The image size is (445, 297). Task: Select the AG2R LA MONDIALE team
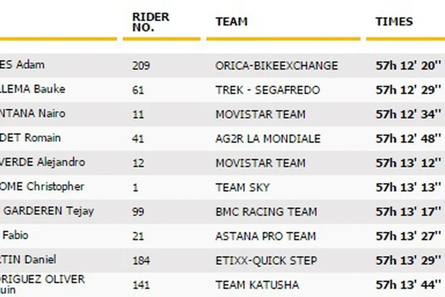click(268, 139)
